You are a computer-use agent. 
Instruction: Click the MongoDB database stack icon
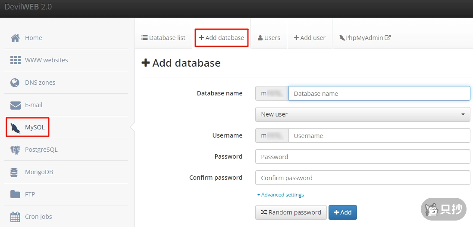coord(14,172)
